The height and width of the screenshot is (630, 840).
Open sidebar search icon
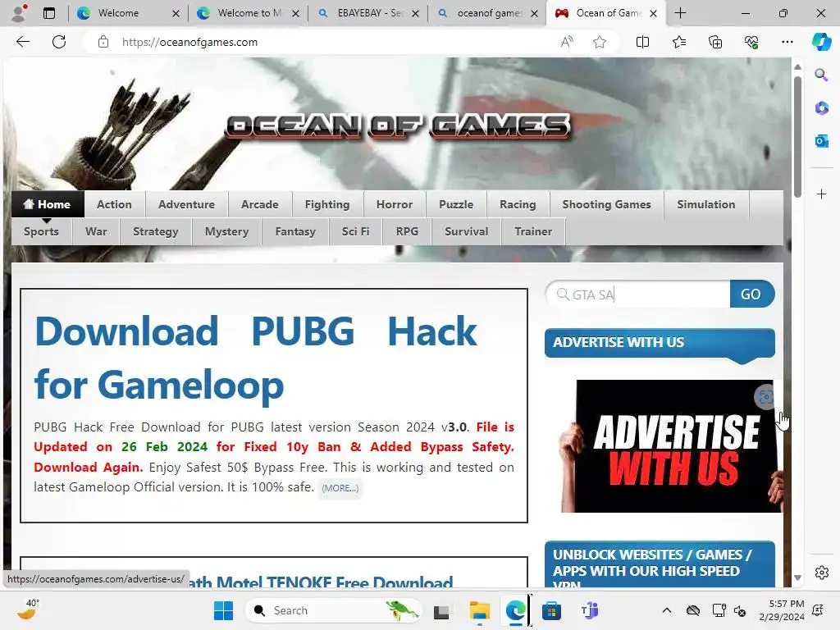pos(821,75)
